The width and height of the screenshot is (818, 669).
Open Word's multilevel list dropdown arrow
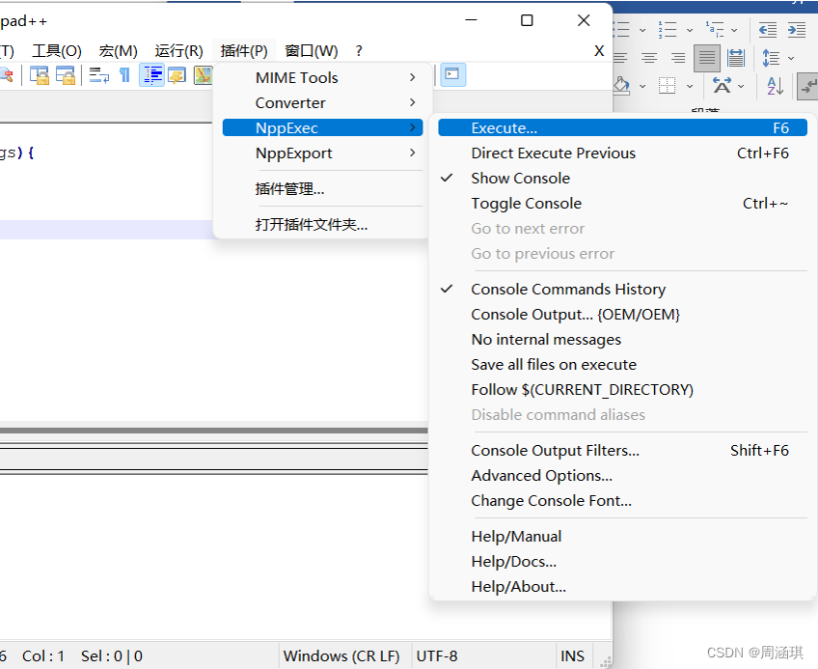[x=734, y=30]
